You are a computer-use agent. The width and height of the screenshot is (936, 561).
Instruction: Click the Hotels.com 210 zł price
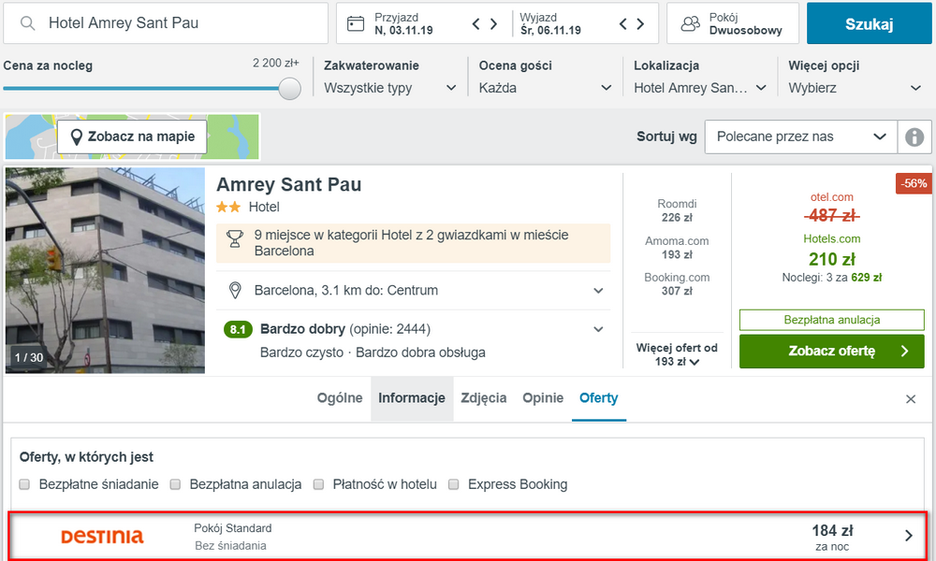(x=831, y=259)
